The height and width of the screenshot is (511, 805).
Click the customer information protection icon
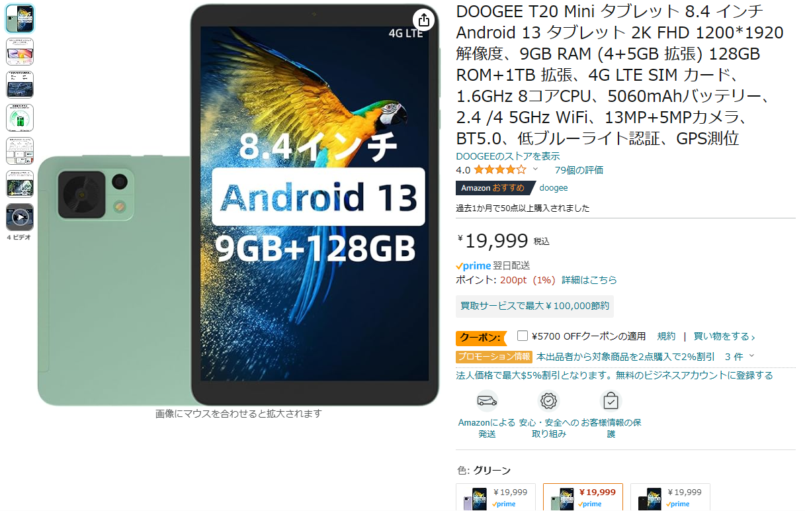coord(611,401)
